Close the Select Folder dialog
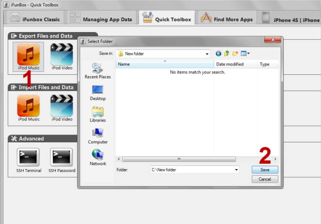 point(272,40)
